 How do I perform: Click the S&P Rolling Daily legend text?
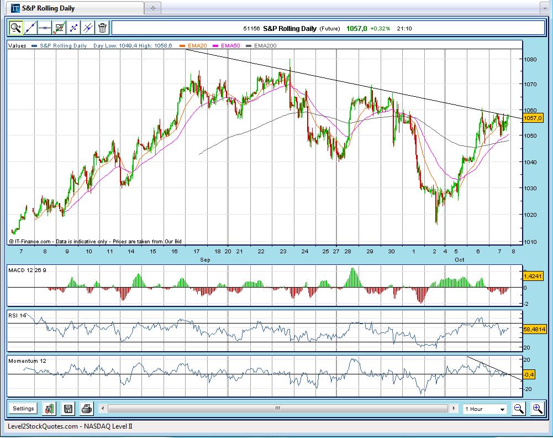63,45
